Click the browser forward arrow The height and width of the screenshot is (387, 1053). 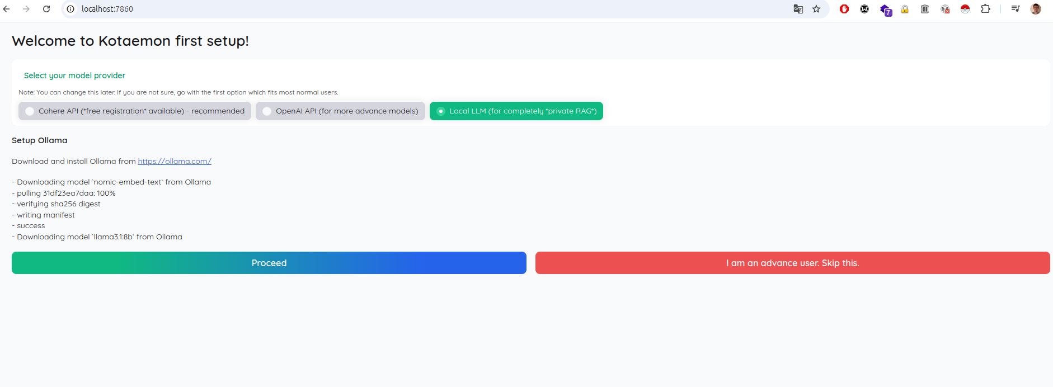(26, 9)
